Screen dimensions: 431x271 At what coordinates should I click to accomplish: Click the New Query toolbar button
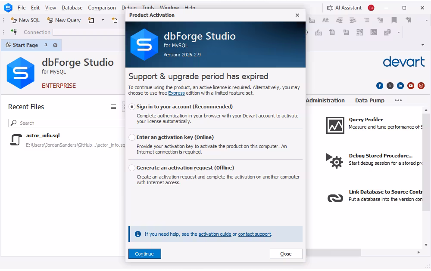[x=64, y=20]
